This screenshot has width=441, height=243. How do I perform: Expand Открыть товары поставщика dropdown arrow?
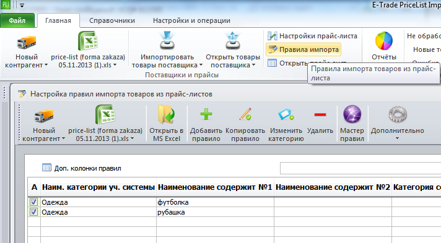point(253,65)
